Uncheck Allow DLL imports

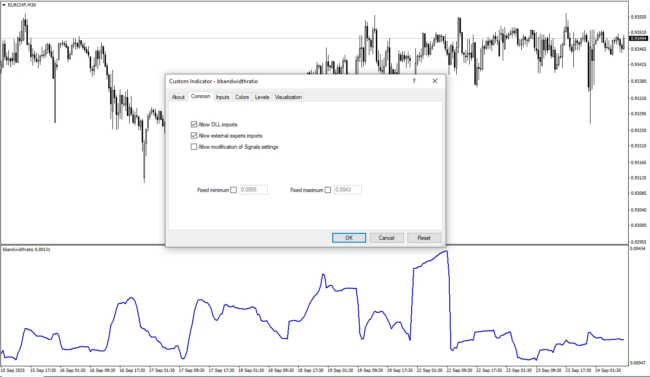pyautogui.click(x=194, y=125)
